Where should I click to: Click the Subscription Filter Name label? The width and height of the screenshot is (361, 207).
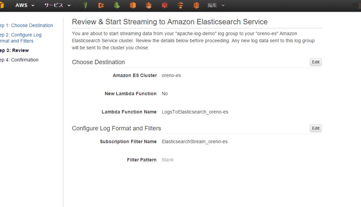point(128,141)
